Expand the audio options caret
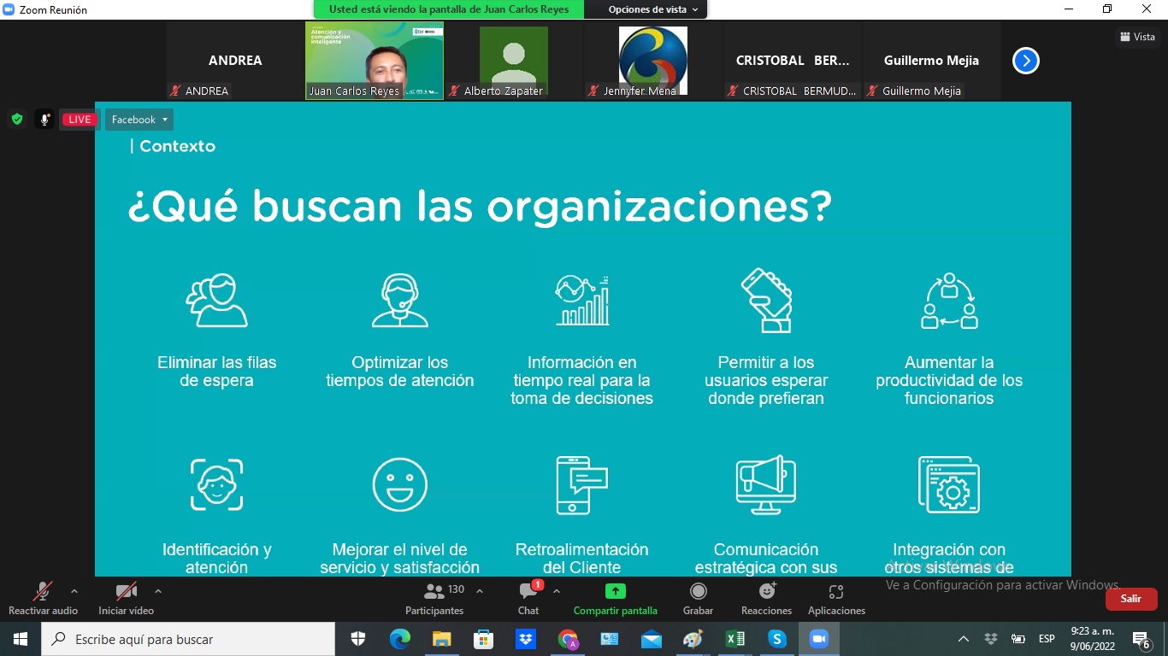Viewport: 1168px width, 656px height. (74, 591)
